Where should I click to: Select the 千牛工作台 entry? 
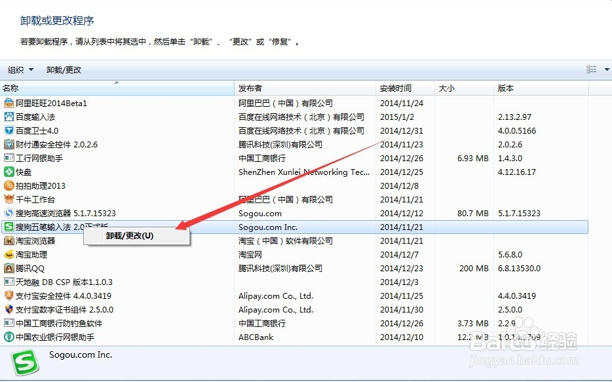coord(35,199)
